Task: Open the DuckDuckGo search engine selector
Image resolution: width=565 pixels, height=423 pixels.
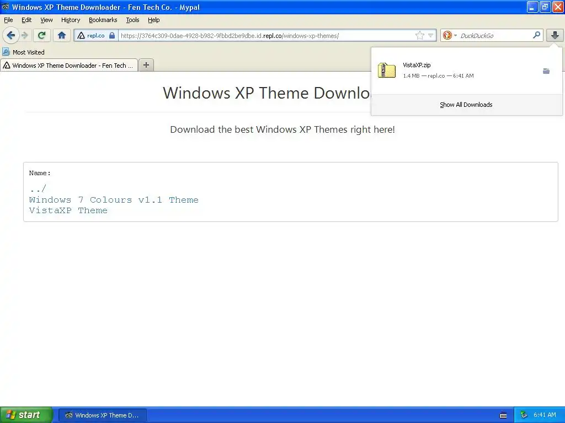Action: [x=449, y=35]
